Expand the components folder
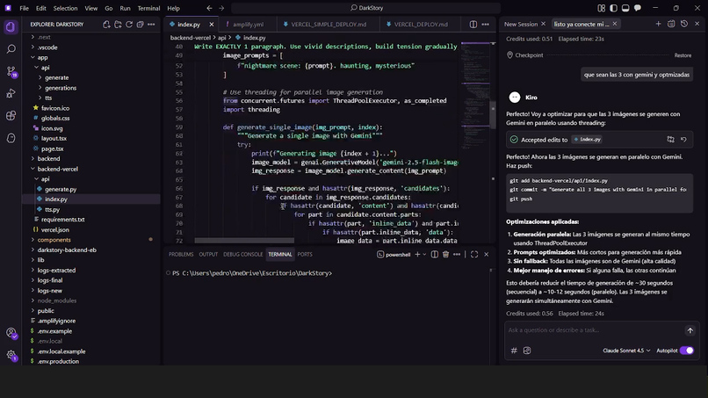708x398 pixels. tap(54, 240)
